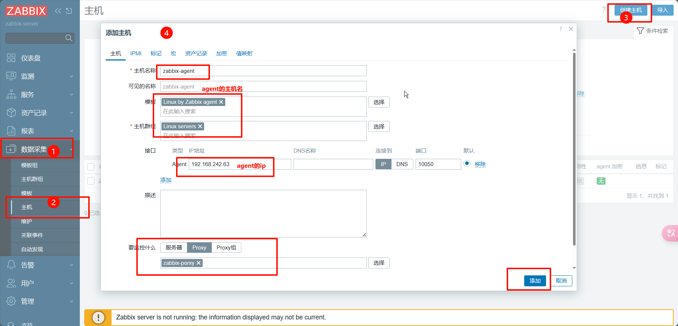Image resolution: width=678 pixels, height=326 pixels.
Task: Open the dialog help question mark
Action: coord(561,29)
